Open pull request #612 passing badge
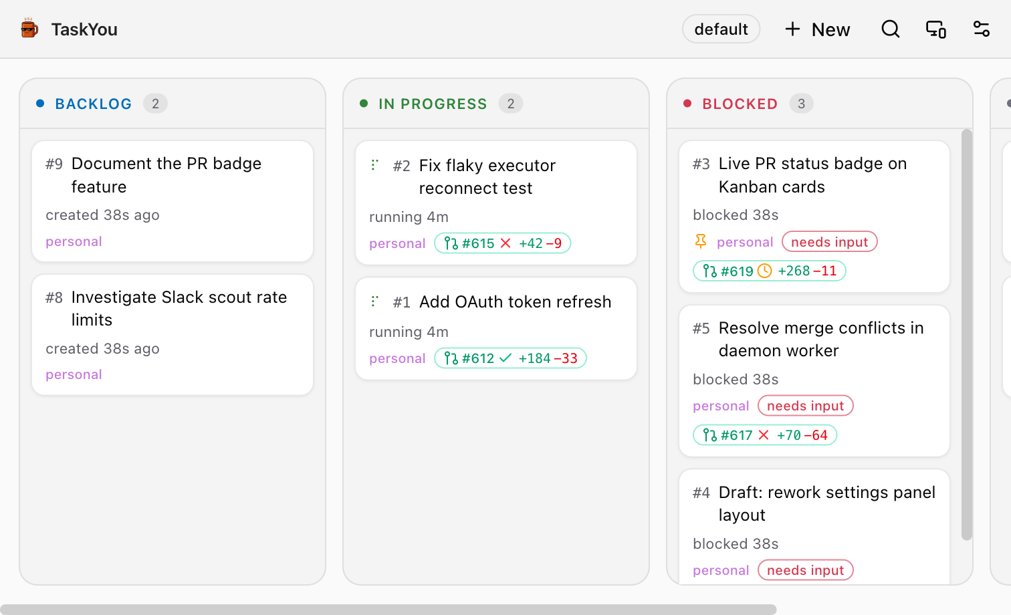 [x=511, y=358]
